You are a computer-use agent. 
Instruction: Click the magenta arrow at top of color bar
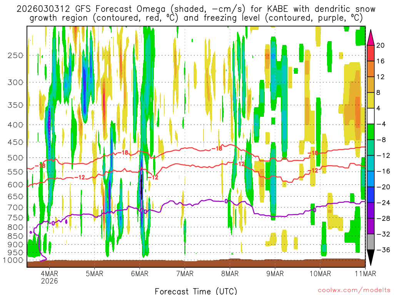[x=371, y=38]
